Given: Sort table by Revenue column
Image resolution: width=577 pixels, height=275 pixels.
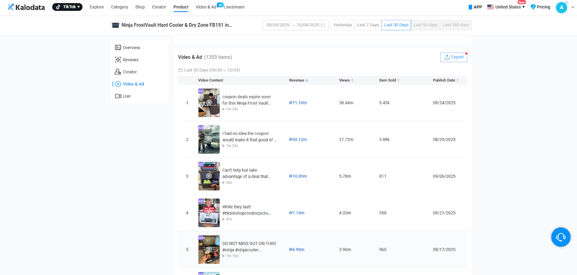Looking at the screenshot, I should tap(298, 80).
